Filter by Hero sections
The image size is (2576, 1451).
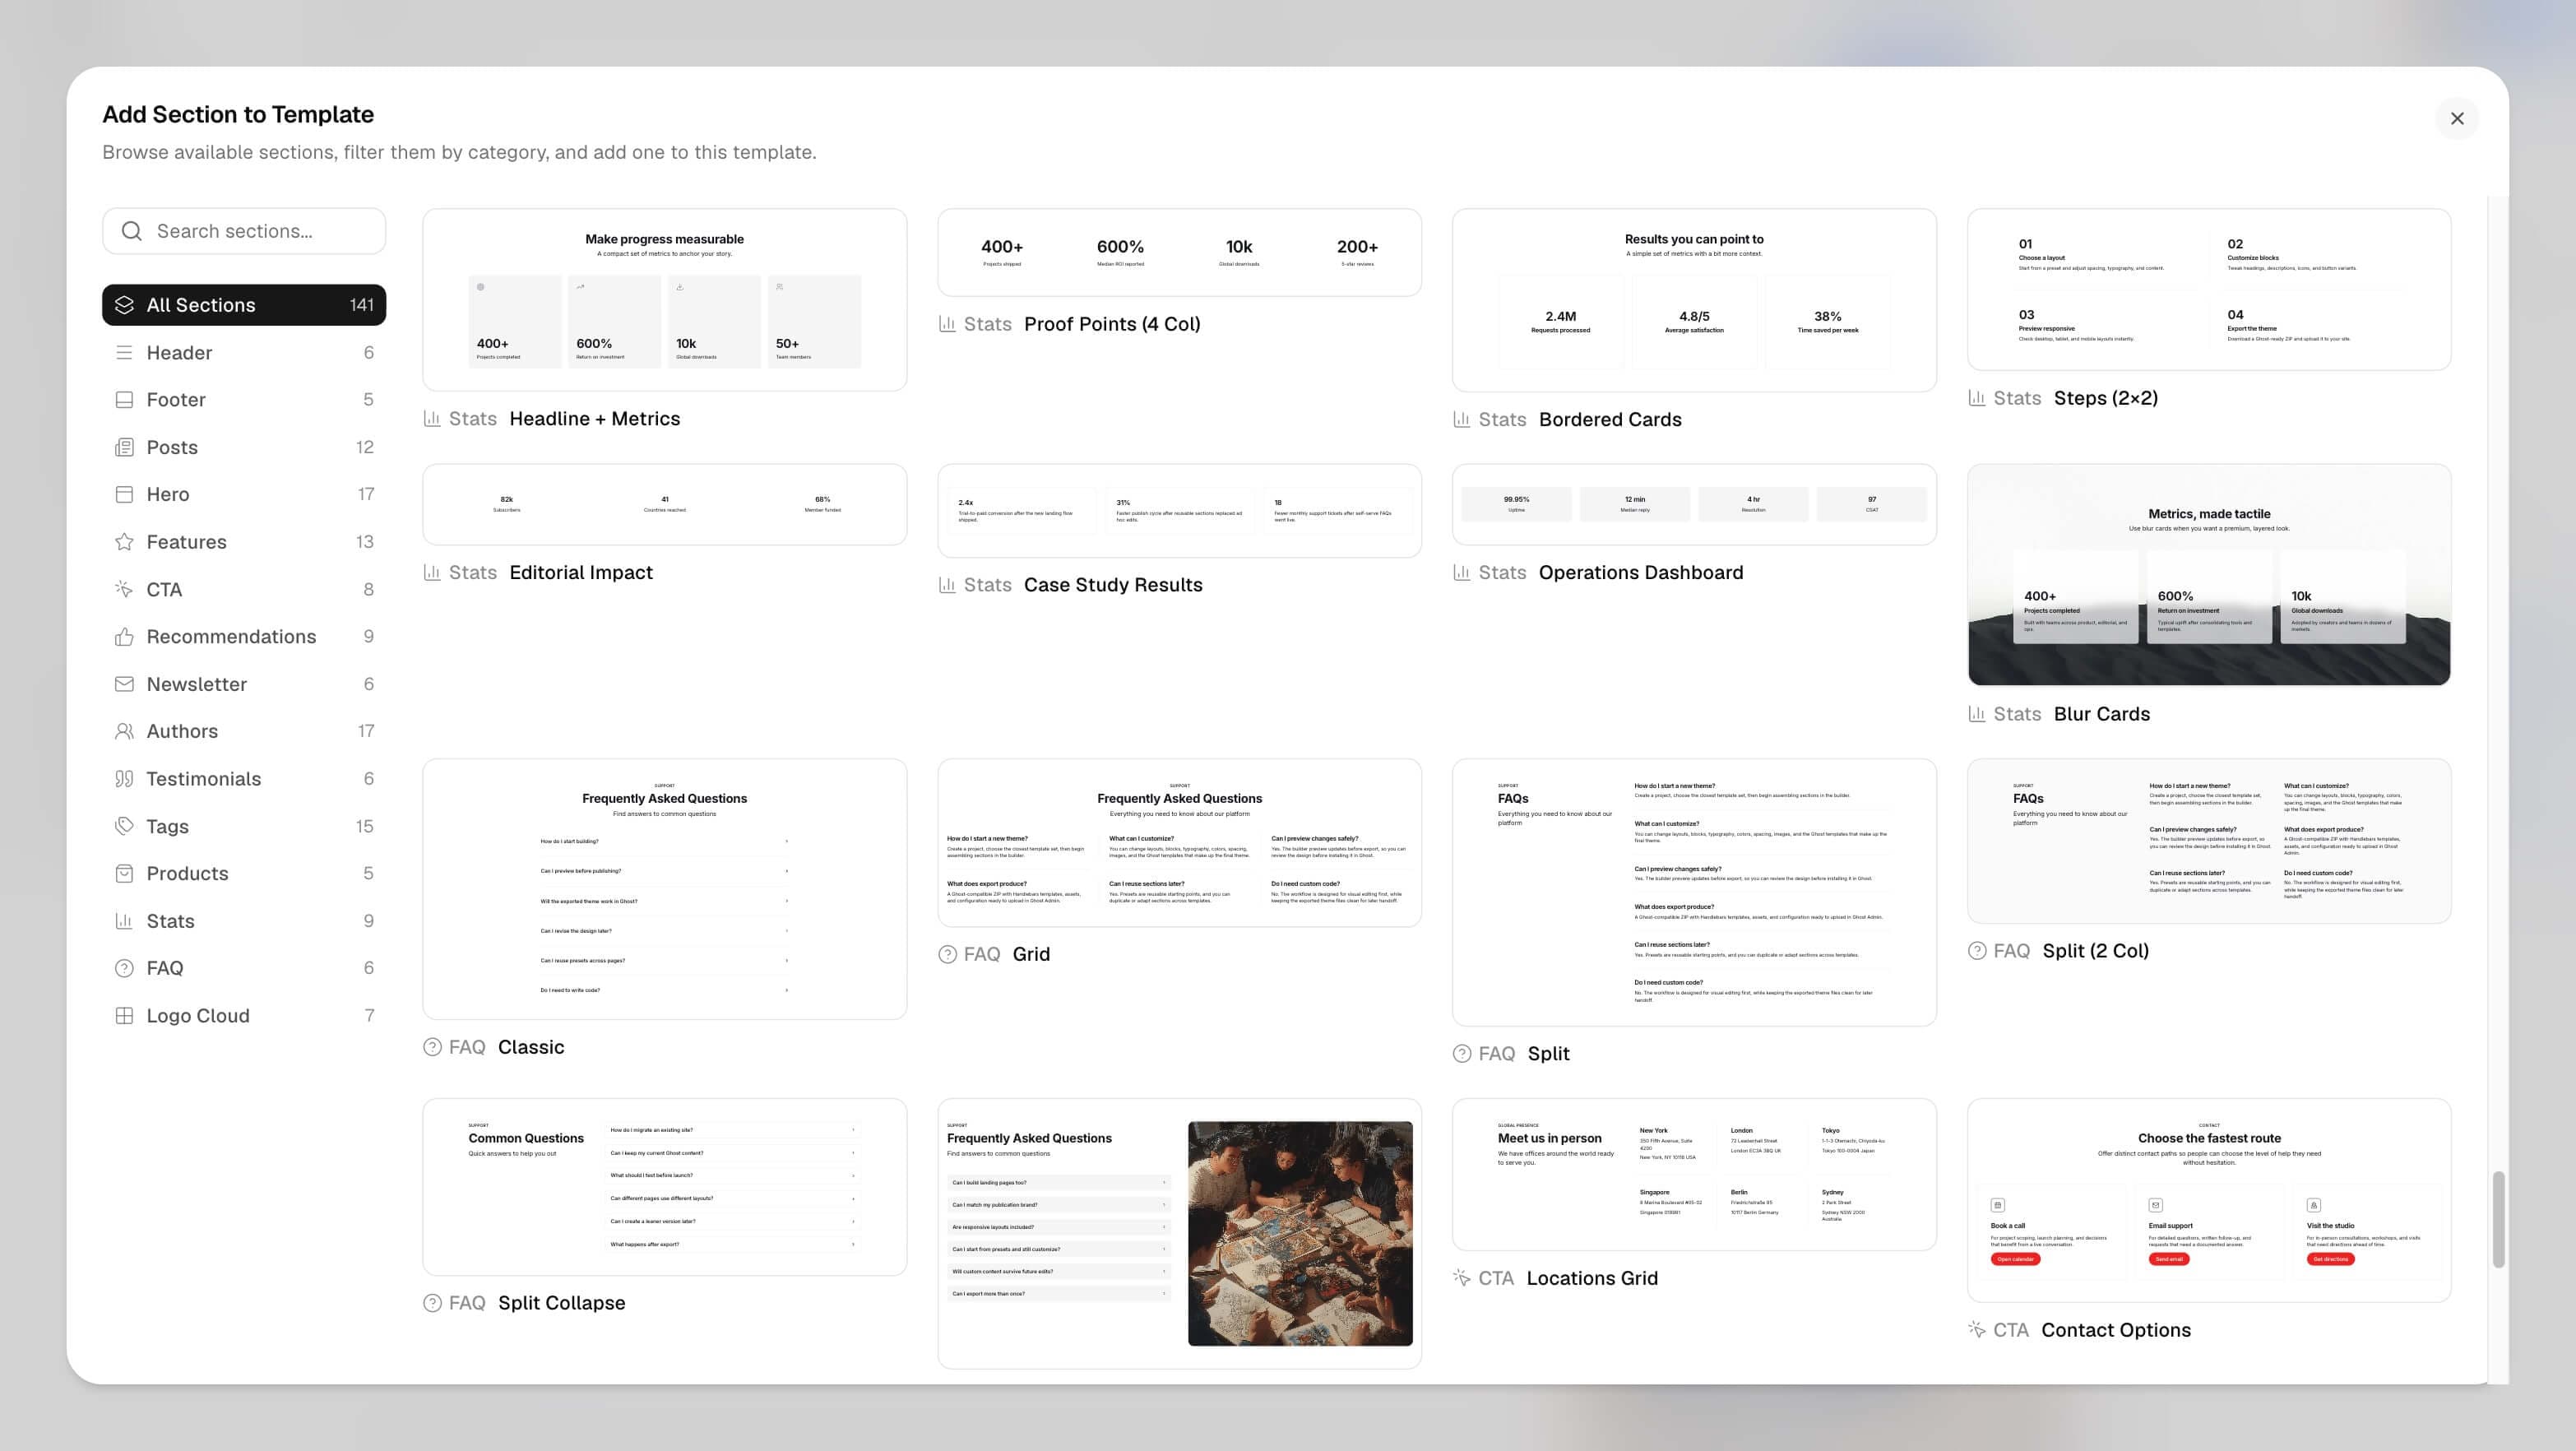pyautogui.click(x=244, y=494)
